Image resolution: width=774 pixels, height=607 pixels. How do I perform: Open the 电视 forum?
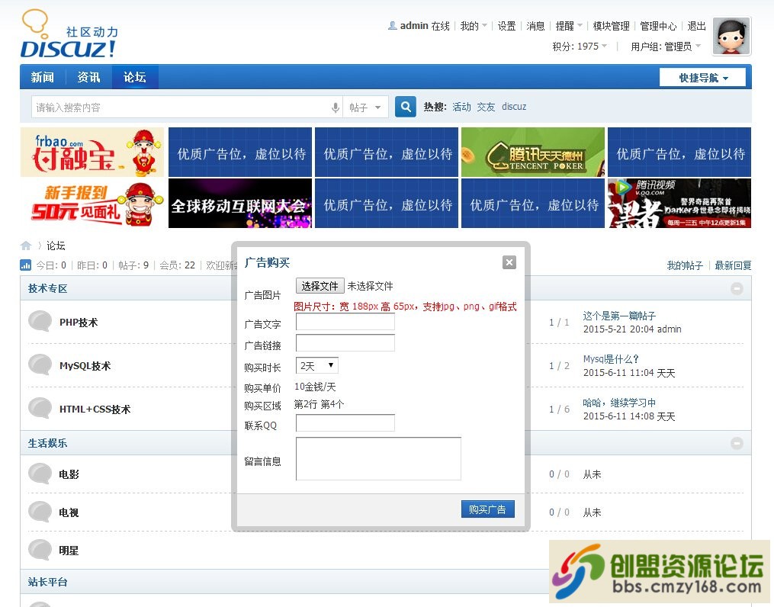coord(69,512)
